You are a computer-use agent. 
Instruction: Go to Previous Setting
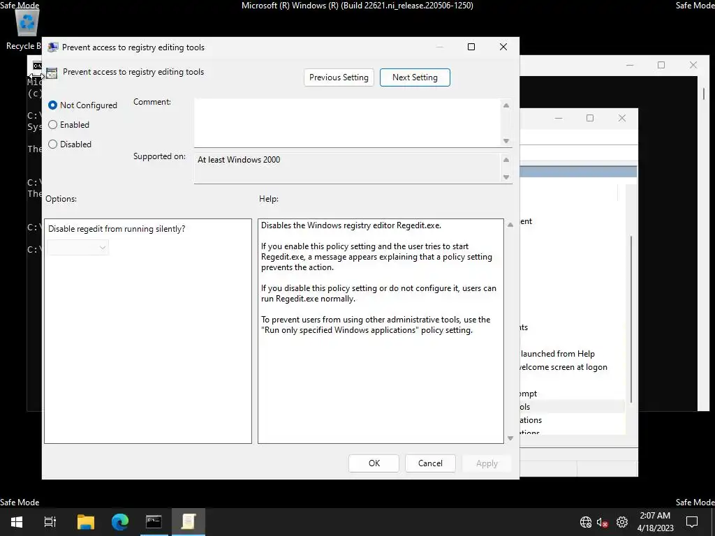click(339, 77)
